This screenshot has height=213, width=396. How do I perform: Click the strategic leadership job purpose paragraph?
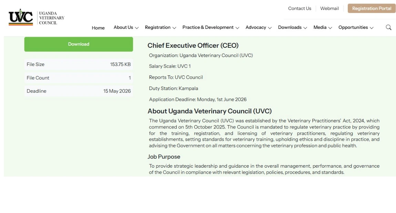pyautogui.click(x=264, y=169)
